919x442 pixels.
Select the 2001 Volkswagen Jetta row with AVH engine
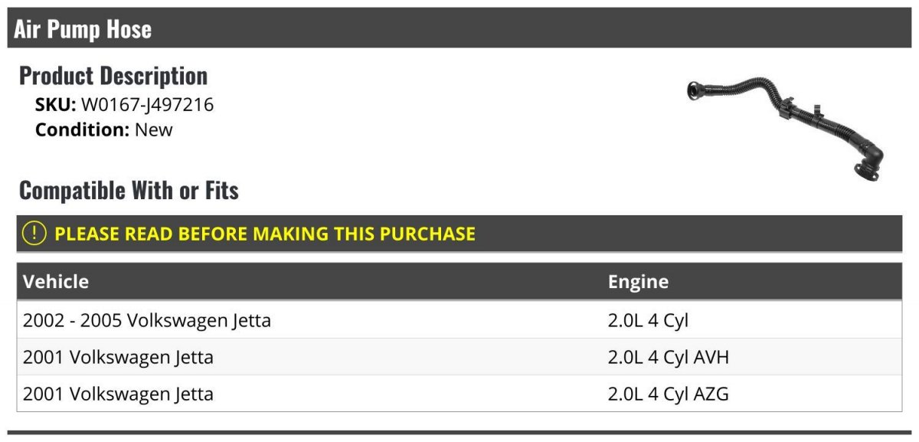click(x=118, y=357)
